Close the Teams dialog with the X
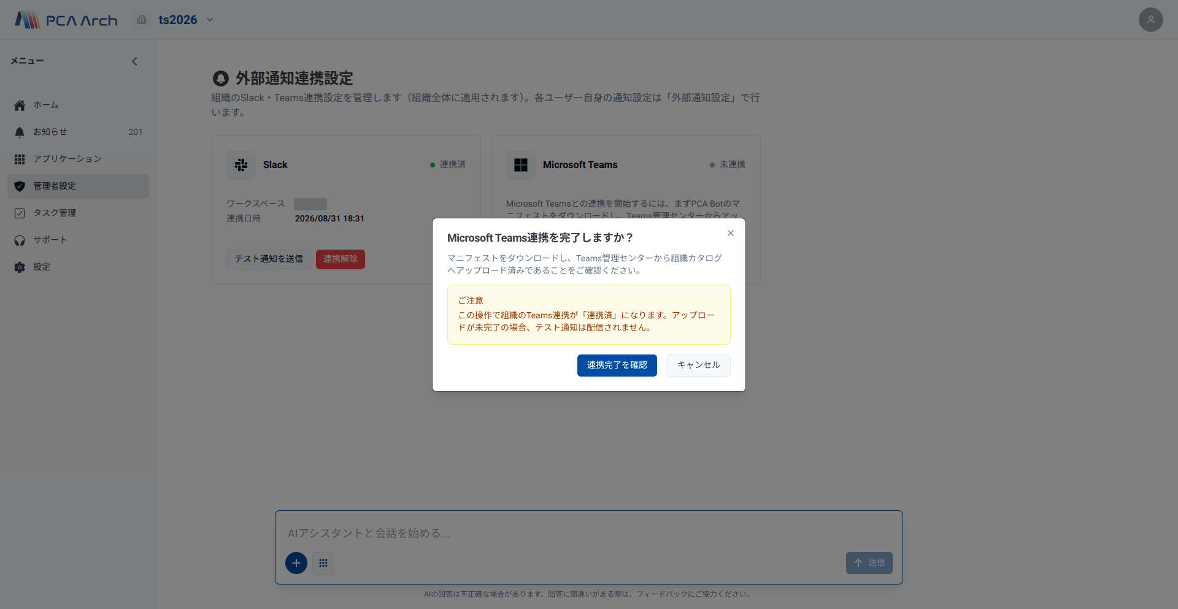The image size is (1178, 609). tap(731, 233)
